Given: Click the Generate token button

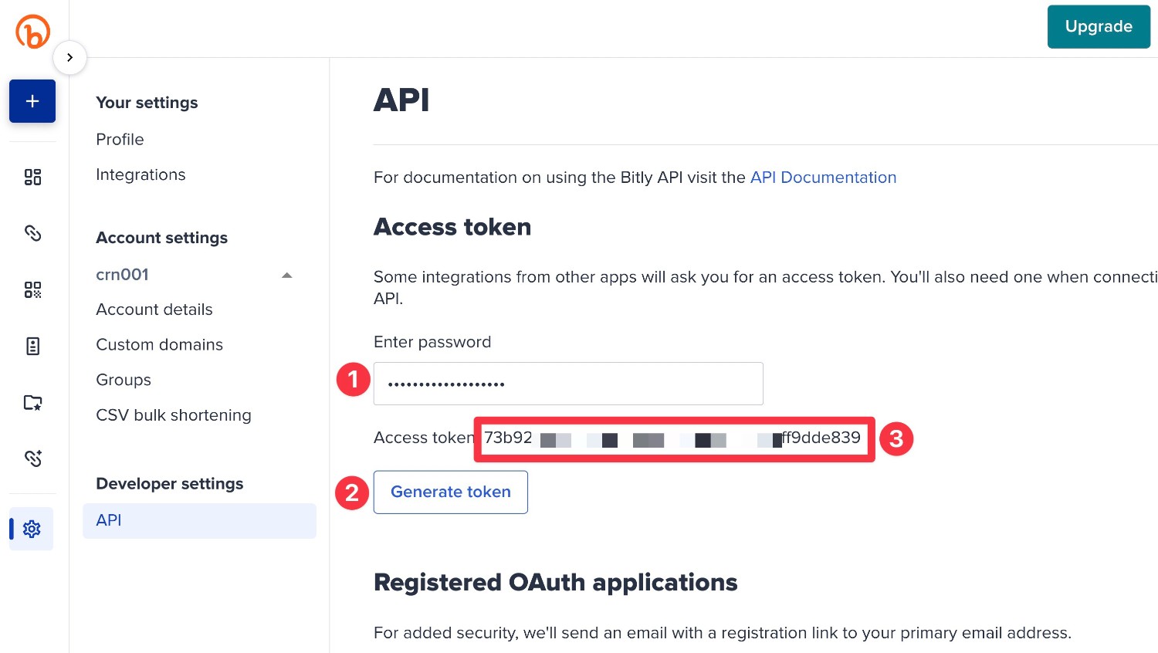Looking at the screenshot, I should coord(450,492).
